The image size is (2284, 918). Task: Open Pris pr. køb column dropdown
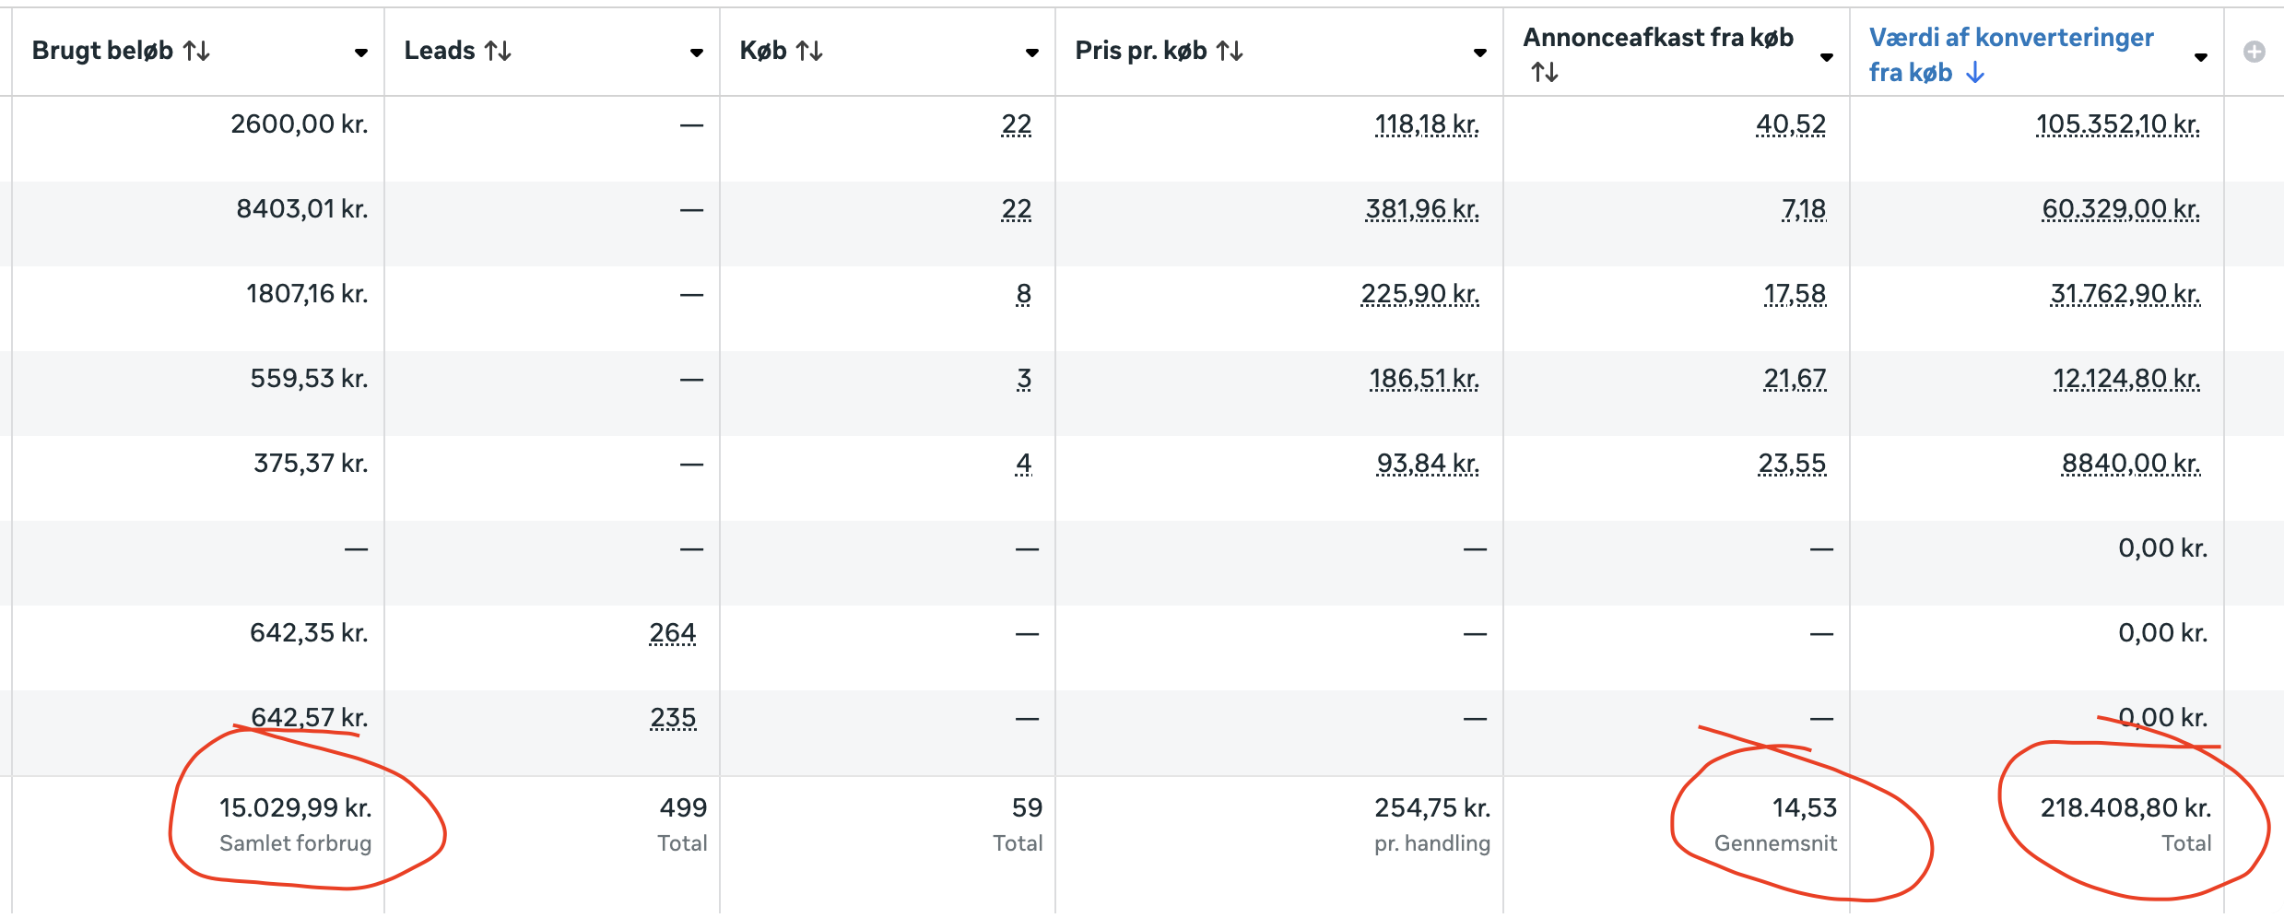[x=1480, y=53]
